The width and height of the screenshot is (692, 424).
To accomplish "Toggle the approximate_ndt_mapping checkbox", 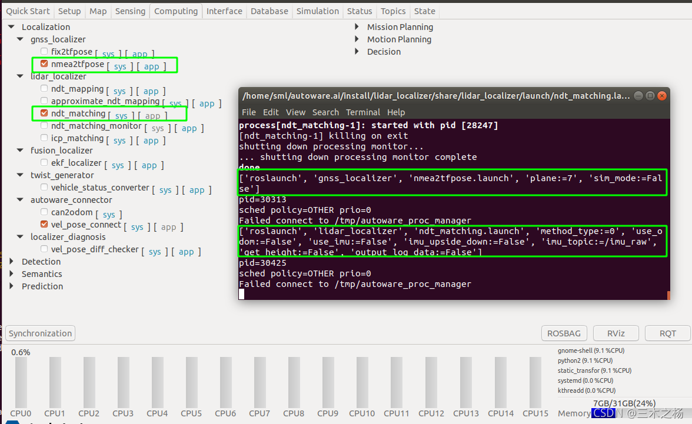I will pos(44,101).
